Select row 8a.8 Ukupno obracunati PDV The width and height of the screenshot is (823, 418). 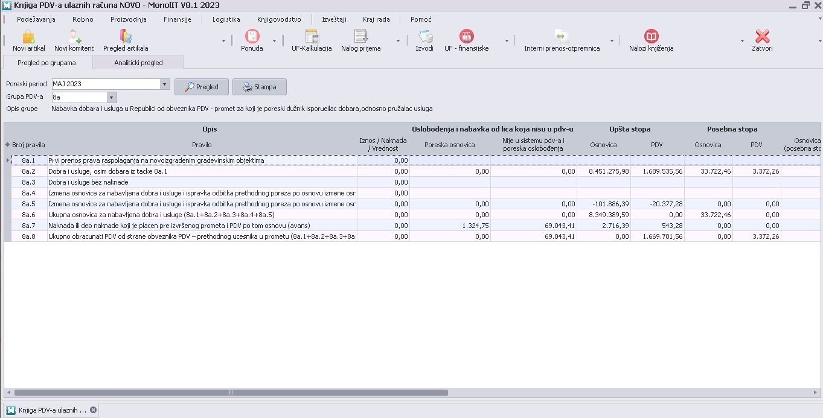[x=202, y=236]
